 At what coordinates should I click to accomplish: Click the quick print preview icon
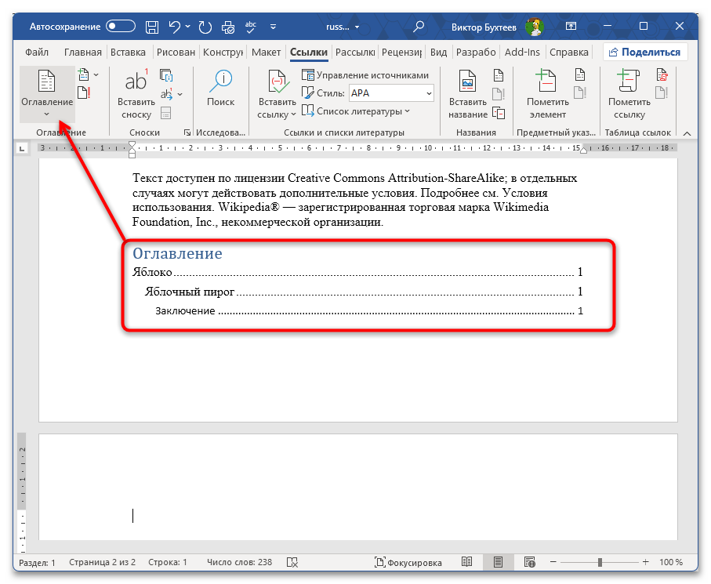click(x=228, y=27)
